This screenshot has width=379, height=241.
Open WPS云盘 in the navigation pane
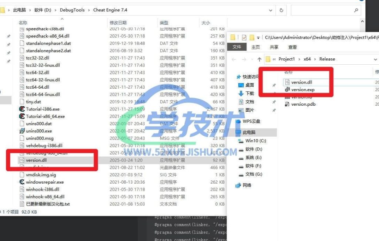point(251,121)
